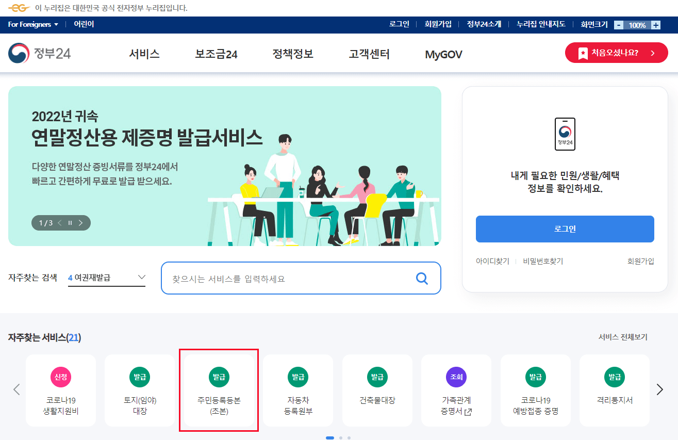This screenshot has height=440, width=678.
Task: Open the 보조금24 menu
Action: [x=216, y=54]
